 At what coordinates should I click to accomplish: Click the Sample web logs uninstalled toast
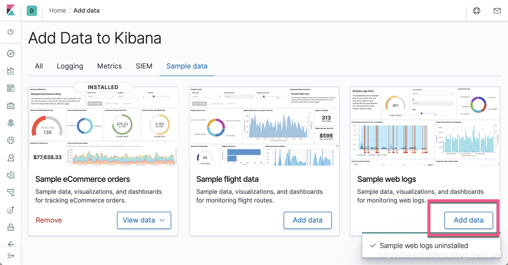(431, 245)
